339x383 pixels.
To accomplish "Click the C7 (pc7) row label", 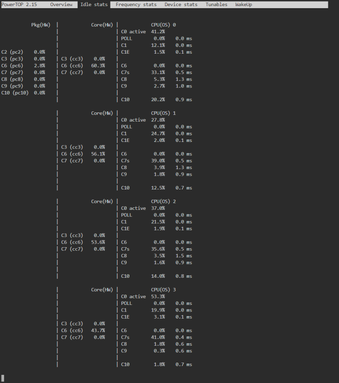I will (12, 73).
